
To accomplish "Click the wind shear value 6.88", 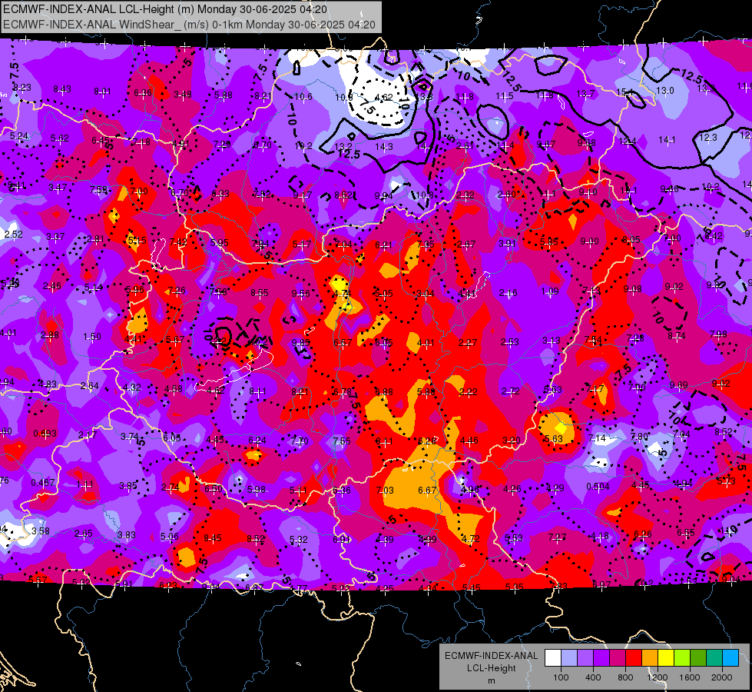I will click(384, 392).
